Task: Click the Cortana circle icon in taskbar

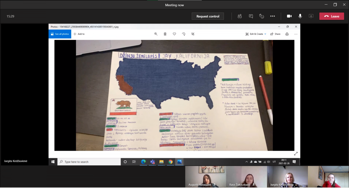Action: [x=125, y=162]
